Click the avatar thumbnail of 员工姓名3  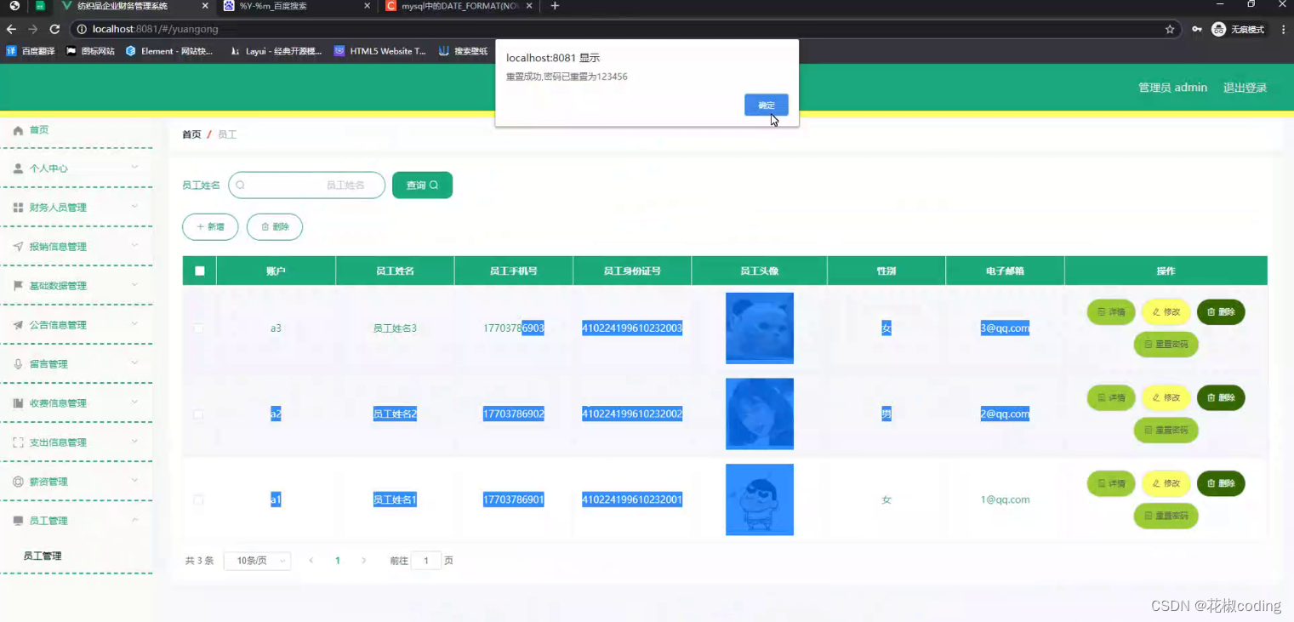point(760,328)
